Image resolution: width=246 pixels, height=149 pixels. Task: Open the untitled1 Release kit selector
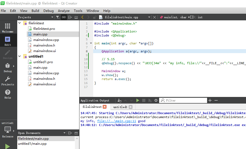(7, 130)
